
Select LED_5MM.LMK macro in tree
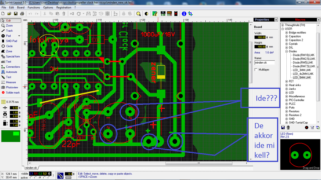(x=302, y=78)
